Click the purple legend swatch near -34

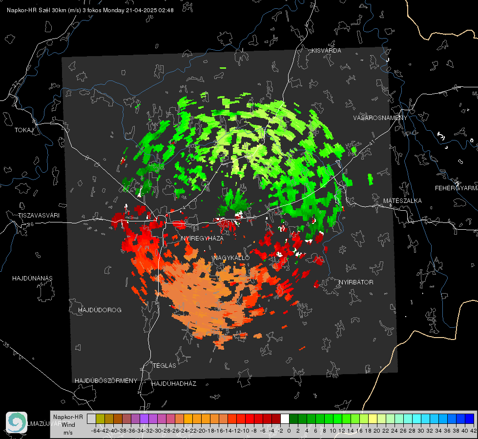point(144,419)
